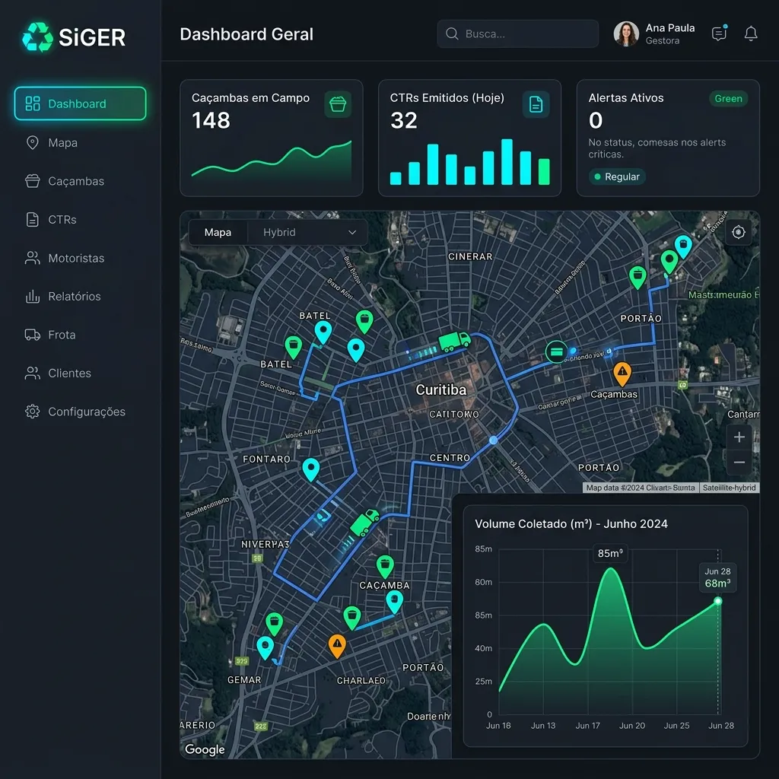Click the green truck near Curitiba center
This screenshot has height=779, width=779.
[x=454, y=341]
